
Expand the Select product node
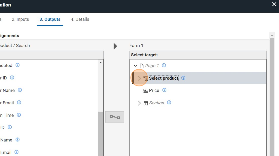(139, 78)
